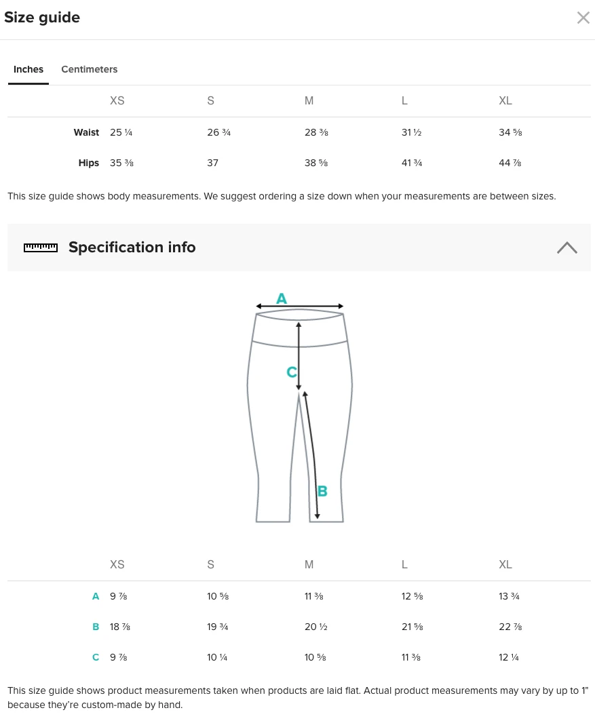The height and width of the screenshot is (725, 595).
Task: Click the teal A row label
Action: pyautogui.click(x=96, y=596)
